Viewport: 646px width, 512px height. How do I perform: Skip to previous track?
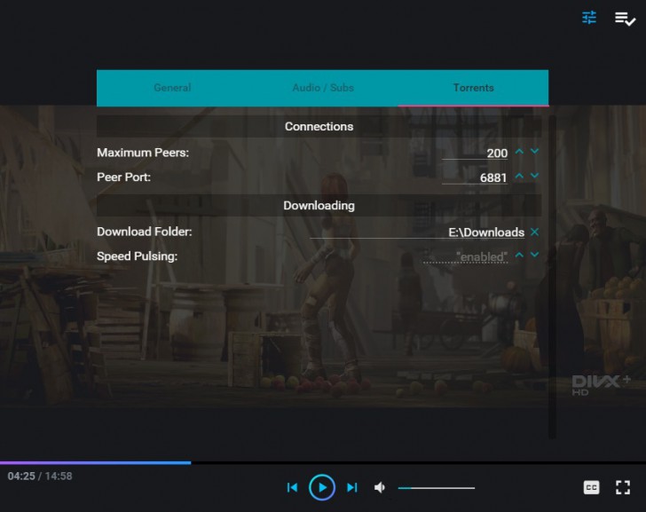[x=292, y=488]
